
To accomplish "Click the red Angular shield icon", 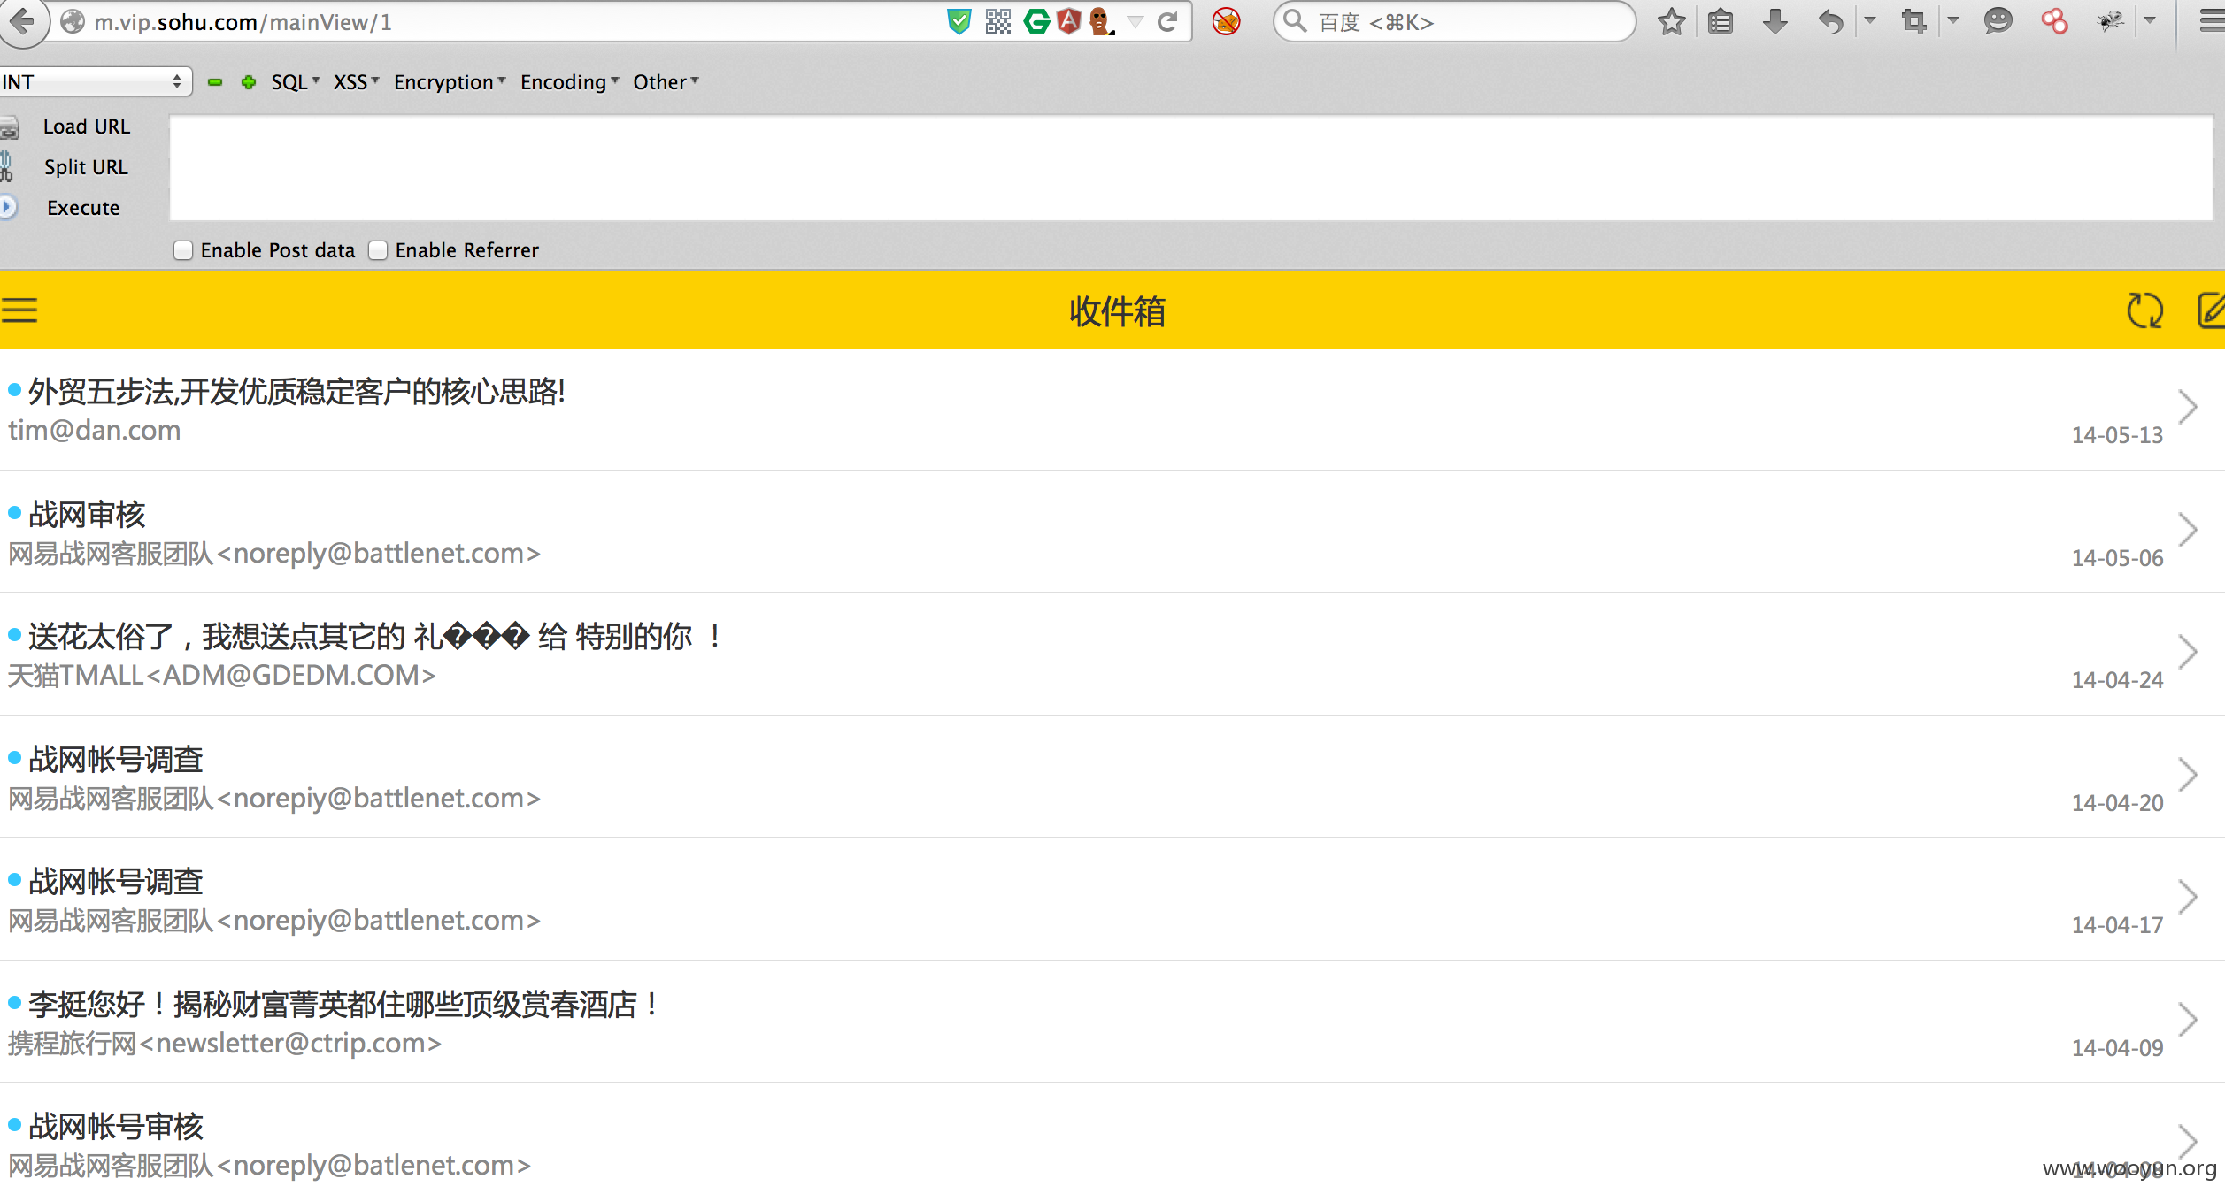I will click(x=1069, y=21).
